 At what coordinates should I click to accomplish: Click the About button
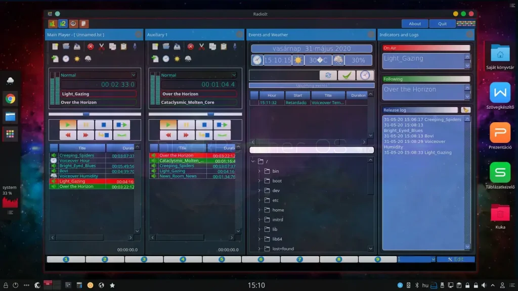coord(415,24)
